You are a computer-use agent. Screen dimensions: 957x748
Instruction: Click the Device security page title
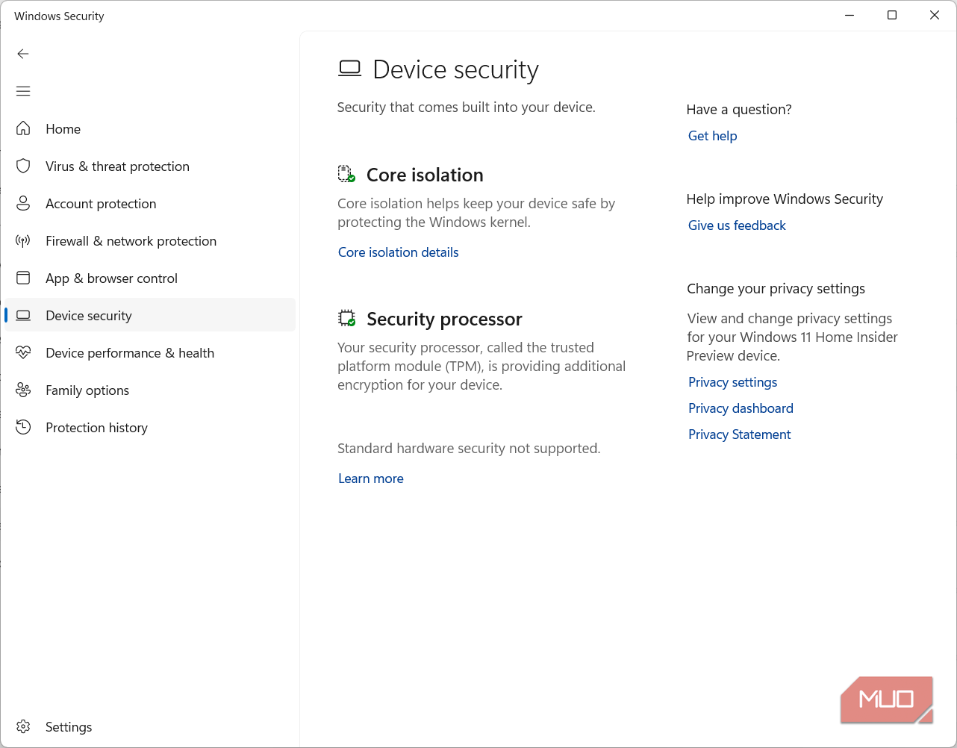455,69
